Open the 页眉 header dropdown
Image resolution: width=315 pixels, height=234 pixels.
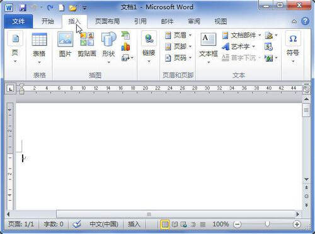(x=178, y=35)
